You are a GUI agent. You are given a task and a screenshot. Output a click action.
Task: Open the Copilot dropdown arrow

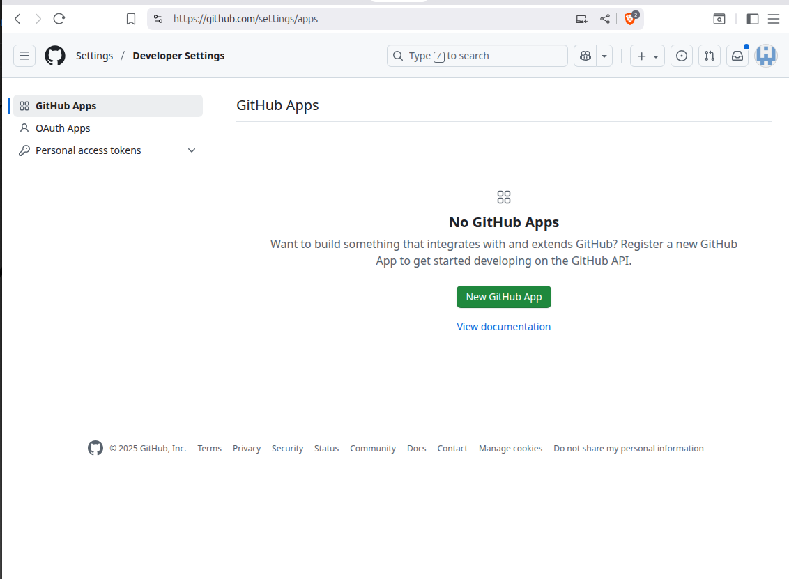point(604,56)
